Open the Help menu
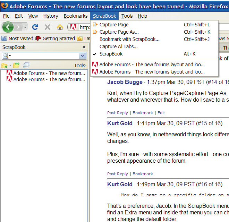Viewport: 229px width, 222px height. pyautogui.click(x=143, y=16)
